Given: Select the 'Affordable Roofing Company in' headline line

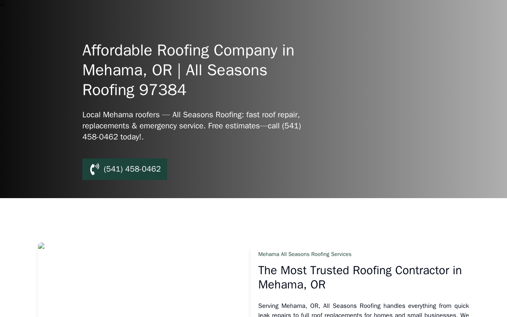Looking at the screenshot, I should [x=188, y=50].
